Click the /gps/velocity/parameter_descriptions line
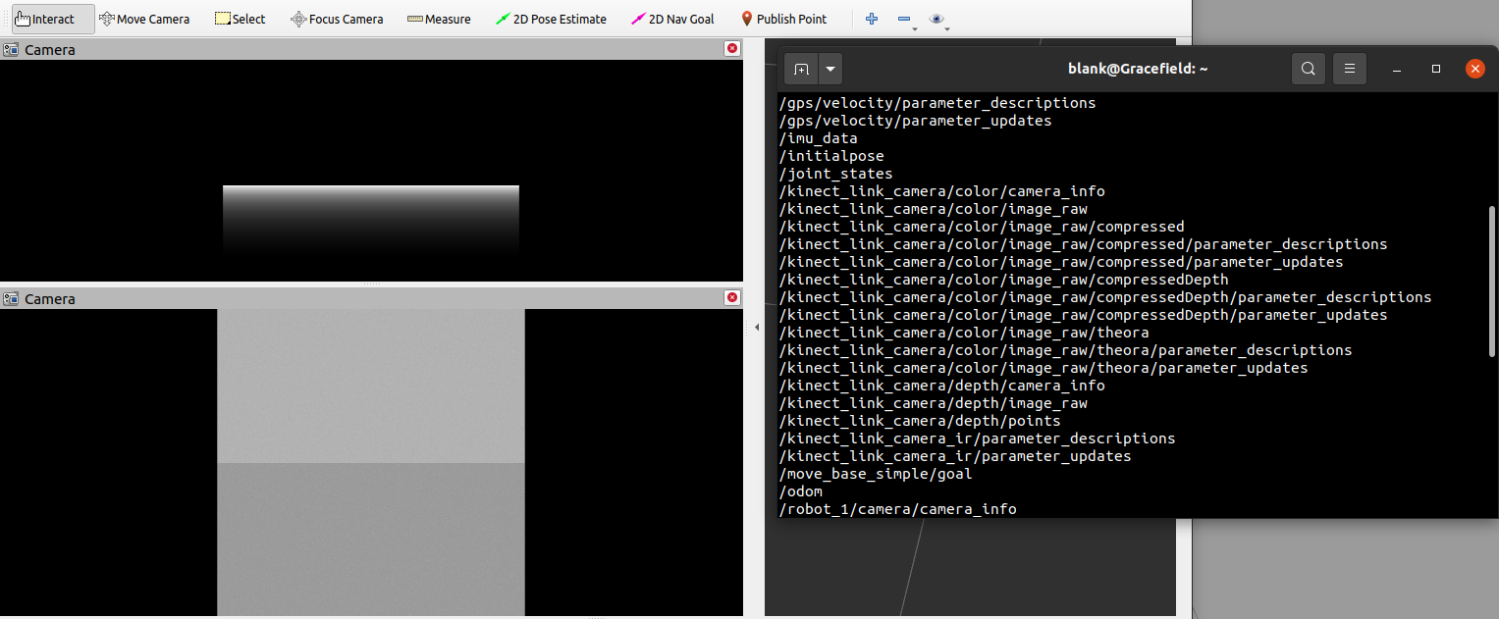1499x619 pixels. [x=937, y=103]
